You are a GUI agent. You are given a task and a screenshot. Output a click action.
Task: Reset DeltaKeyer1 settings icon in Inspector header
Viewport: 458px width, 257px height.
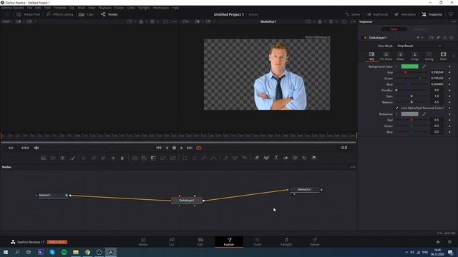point(452,38)
